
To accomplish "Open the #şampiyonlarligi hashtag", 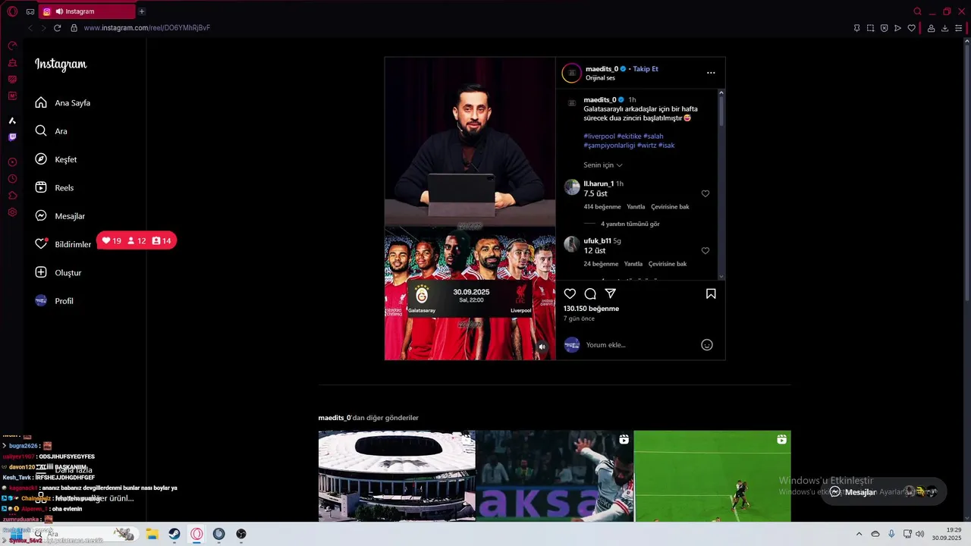I will [609, 146].
